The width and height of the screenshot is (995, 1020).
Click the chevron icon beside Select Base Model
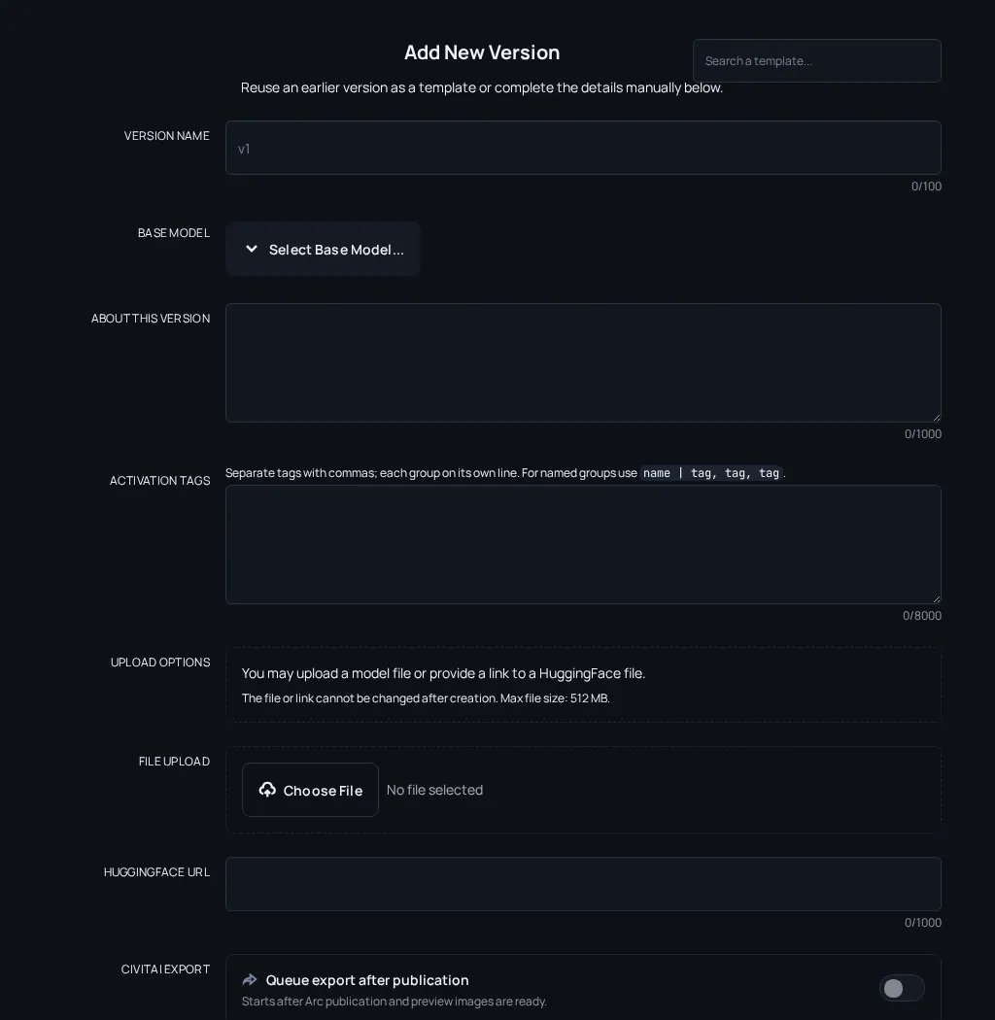[x=252, y=249]
